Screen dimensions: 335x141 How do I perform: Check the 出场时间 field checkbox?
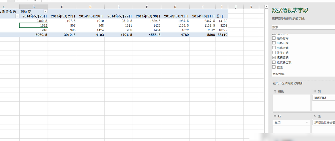[x=274, y=48]
